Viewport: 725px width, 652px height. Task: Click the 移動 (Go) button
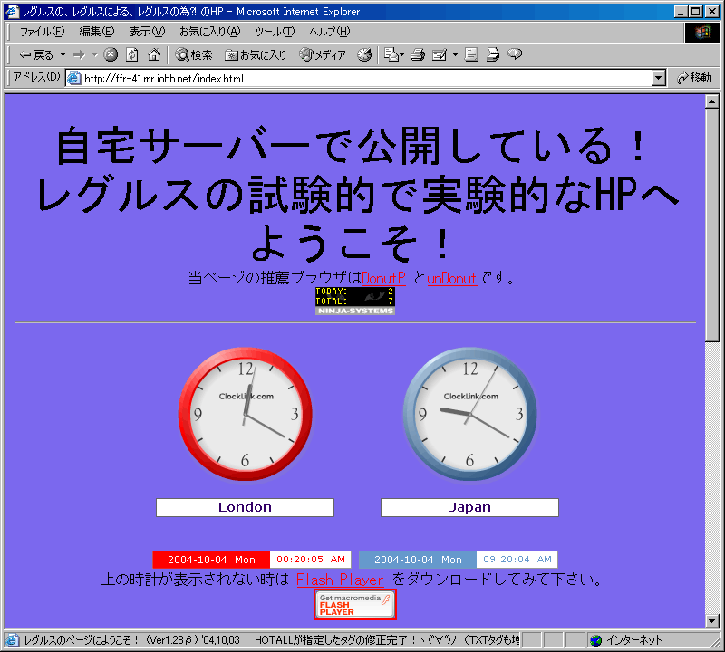[694, 78]
